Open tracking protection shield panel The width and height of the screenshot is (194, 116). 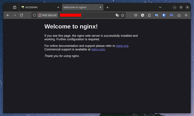tap(34, 15)
